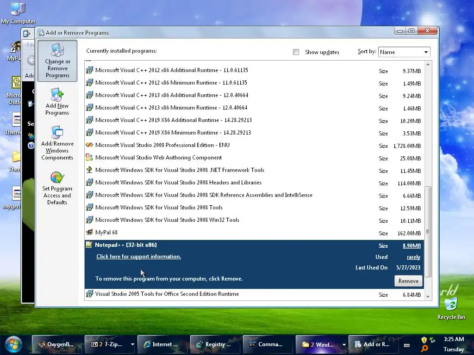Click icon of Visual C++ 2012 x86 Additional Runtime
474x355 pixels.
[89, 70]
